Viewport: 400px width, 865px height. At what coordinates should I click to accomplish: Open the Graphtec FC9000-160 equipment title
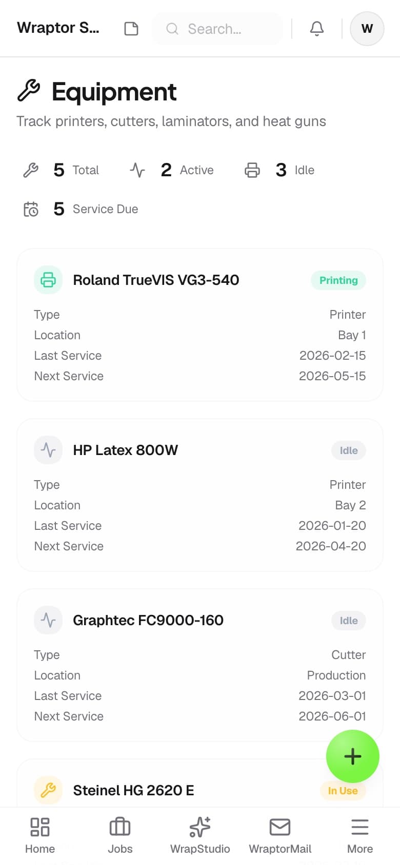click(x=148, y=620)
